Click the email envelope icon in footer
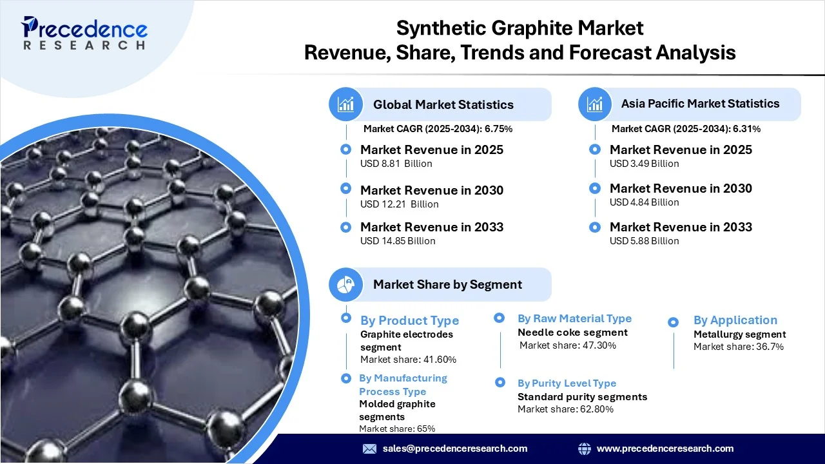The height and width of the screenshot is (464, 825). point(369,449)
